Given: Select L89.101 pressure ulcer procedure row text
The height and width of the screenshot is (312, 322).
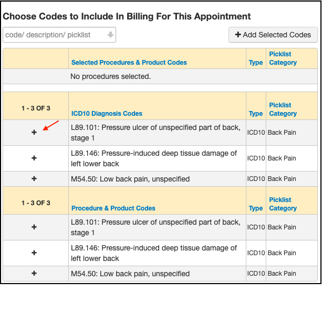Looking at the screenshot, I should 155,227.
